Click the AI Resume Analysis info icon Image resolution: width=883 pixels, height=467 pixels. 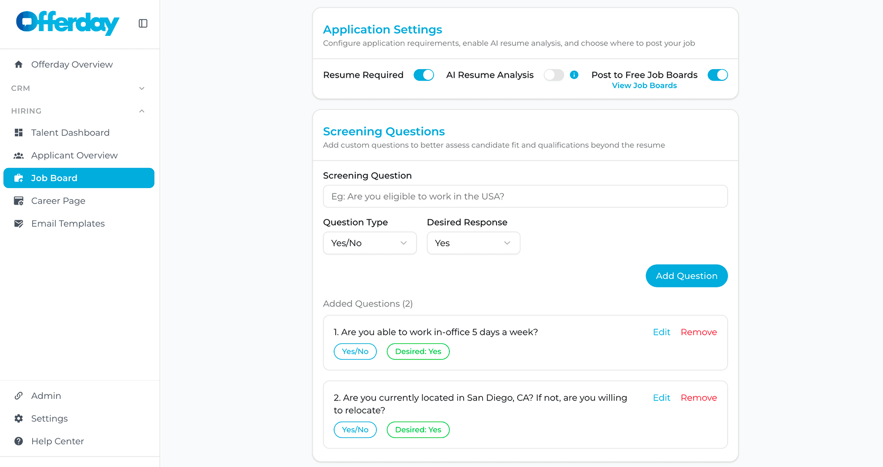point(574,75)
